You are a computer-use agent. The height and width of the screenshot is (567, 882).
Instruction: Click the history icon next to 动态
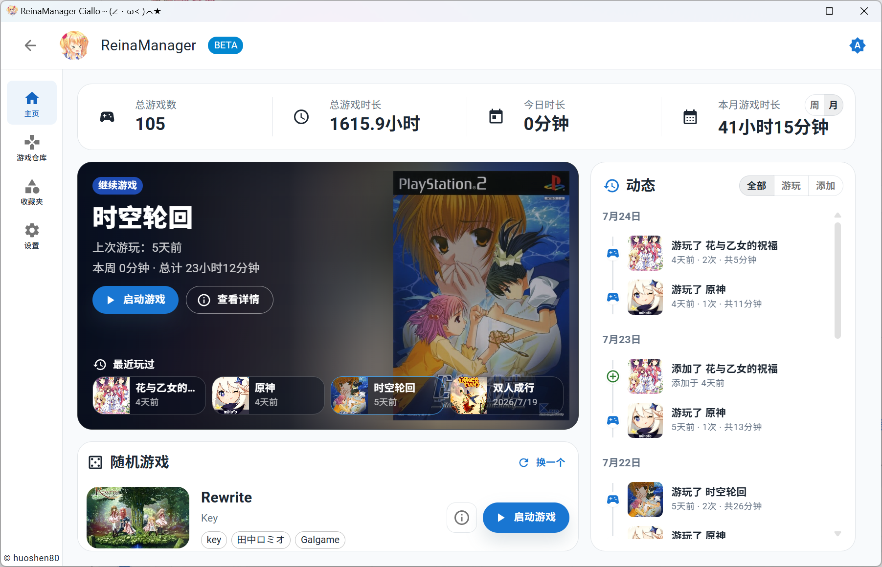611,186
